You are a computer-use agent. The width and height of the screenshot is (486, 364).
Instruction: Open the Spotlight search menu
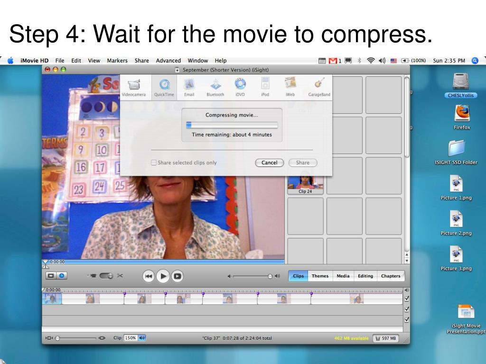tap(475, 61)
